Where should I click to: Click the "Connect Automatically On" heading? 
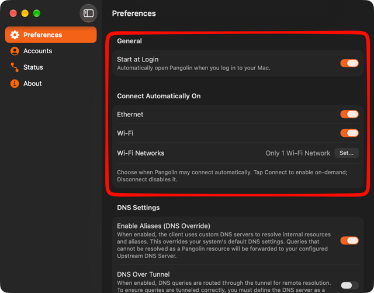pyautogui.click(x=159, y=96)
